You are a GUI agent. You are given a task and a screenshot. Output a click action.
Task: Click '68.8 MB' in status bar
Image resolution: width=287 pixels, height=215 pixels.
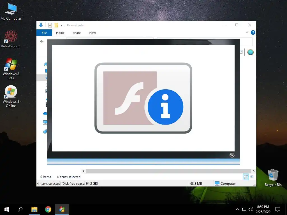coord(196,184)
